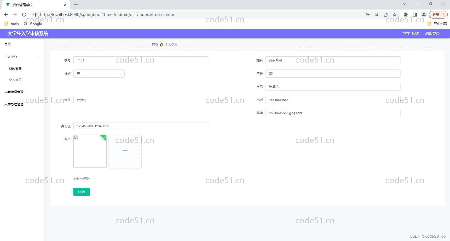Open 修改密码 in the sidebar
This screenshot has width=450, height=241.
(x=15, y=69)
